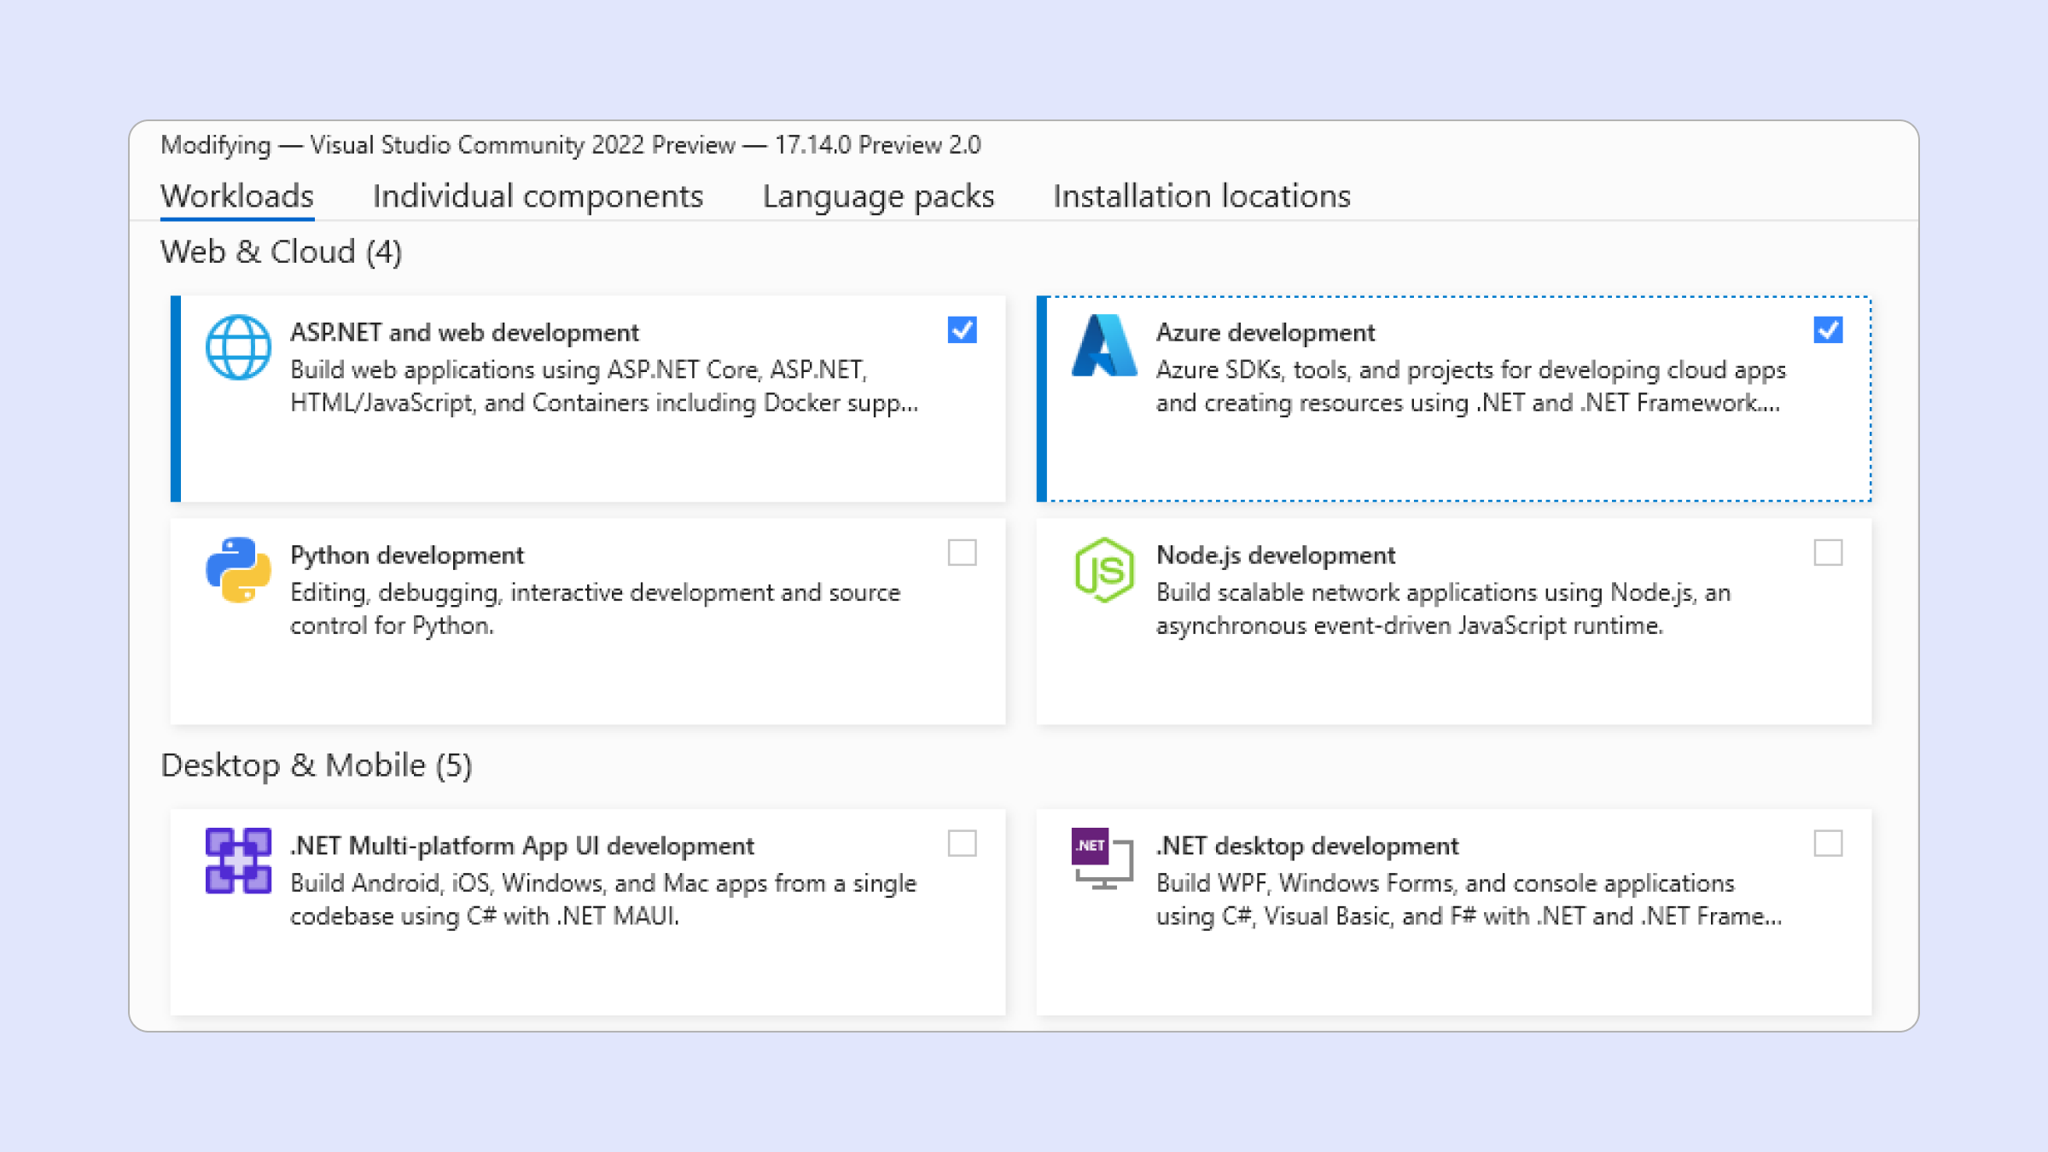Click the 'Modifying — Visual Studio Community 2022 Preview' title
Screen dimensions: 2048x1152
[448, 145]
